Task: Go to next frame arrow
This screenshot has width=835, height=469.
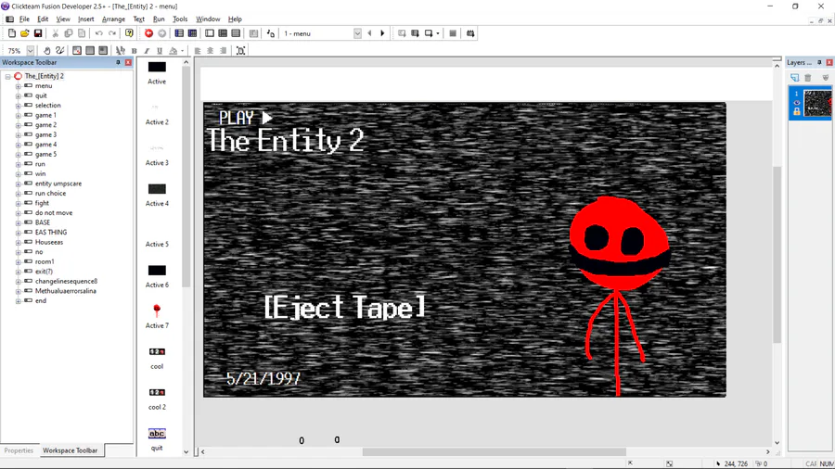Action: coord(382,33)
